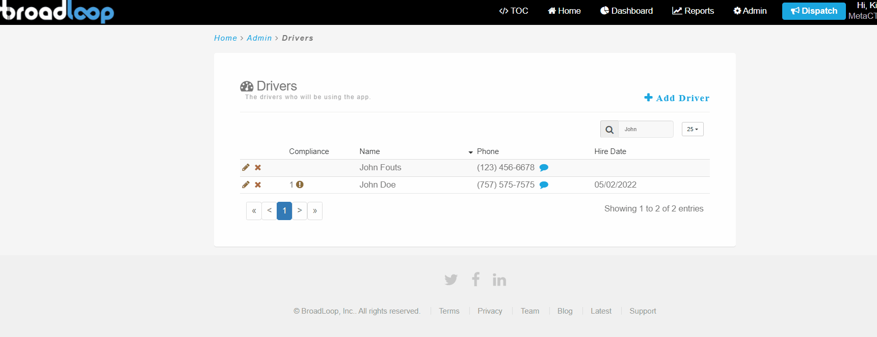The height and width of the screenshot is (337, 877).
Task: Sort by Compliance column
Action: click(x=309, y=151)
